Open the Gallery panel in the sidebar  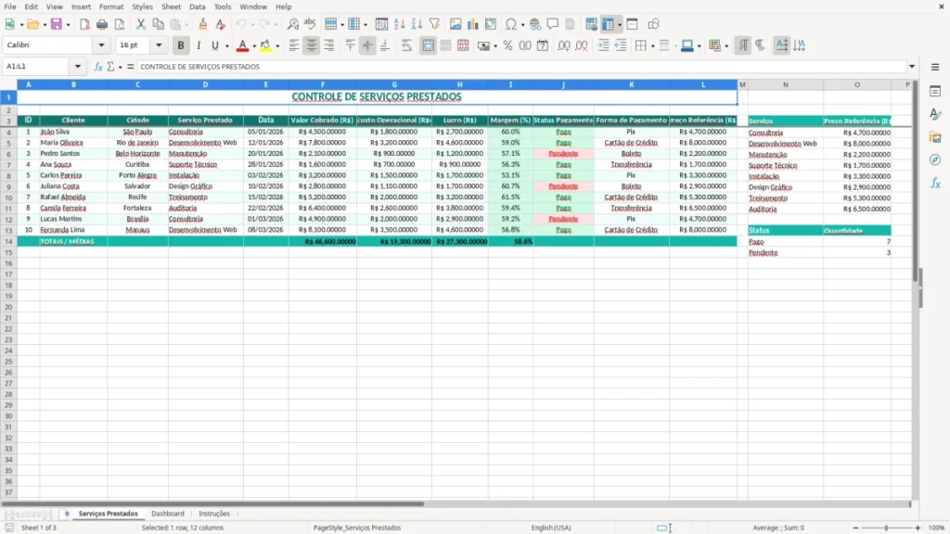935,137
